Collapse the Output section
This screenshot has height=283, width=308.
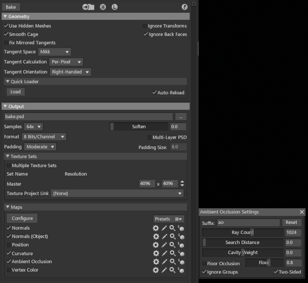pos(5,106)
